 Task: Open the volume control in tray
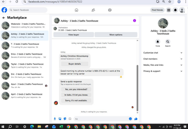click(x=170, y=127)
